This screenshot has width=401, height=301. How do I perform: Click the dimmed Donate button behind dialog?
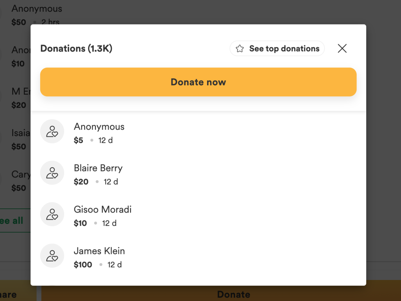point(233,294)
